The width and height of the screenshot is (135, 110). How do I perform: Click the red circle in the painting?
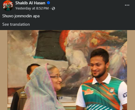63,40
